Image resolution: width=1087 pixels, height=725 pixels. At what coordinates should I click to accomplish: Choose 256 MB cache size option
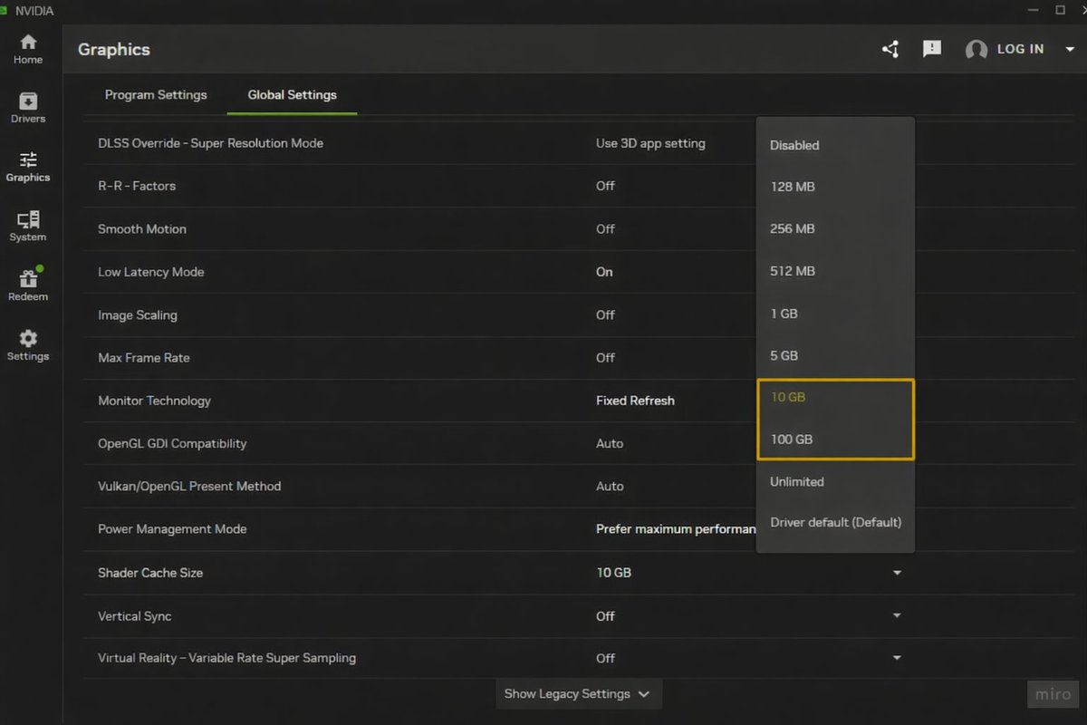pyautogui.click(x=835, y=228)
